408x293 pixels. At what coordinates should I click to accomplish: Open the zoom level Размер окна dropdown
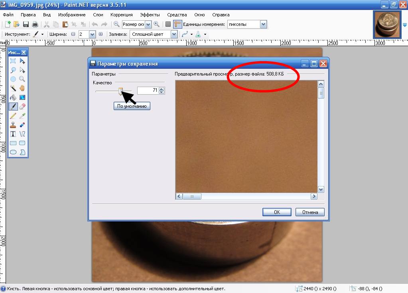pos(148,24)
